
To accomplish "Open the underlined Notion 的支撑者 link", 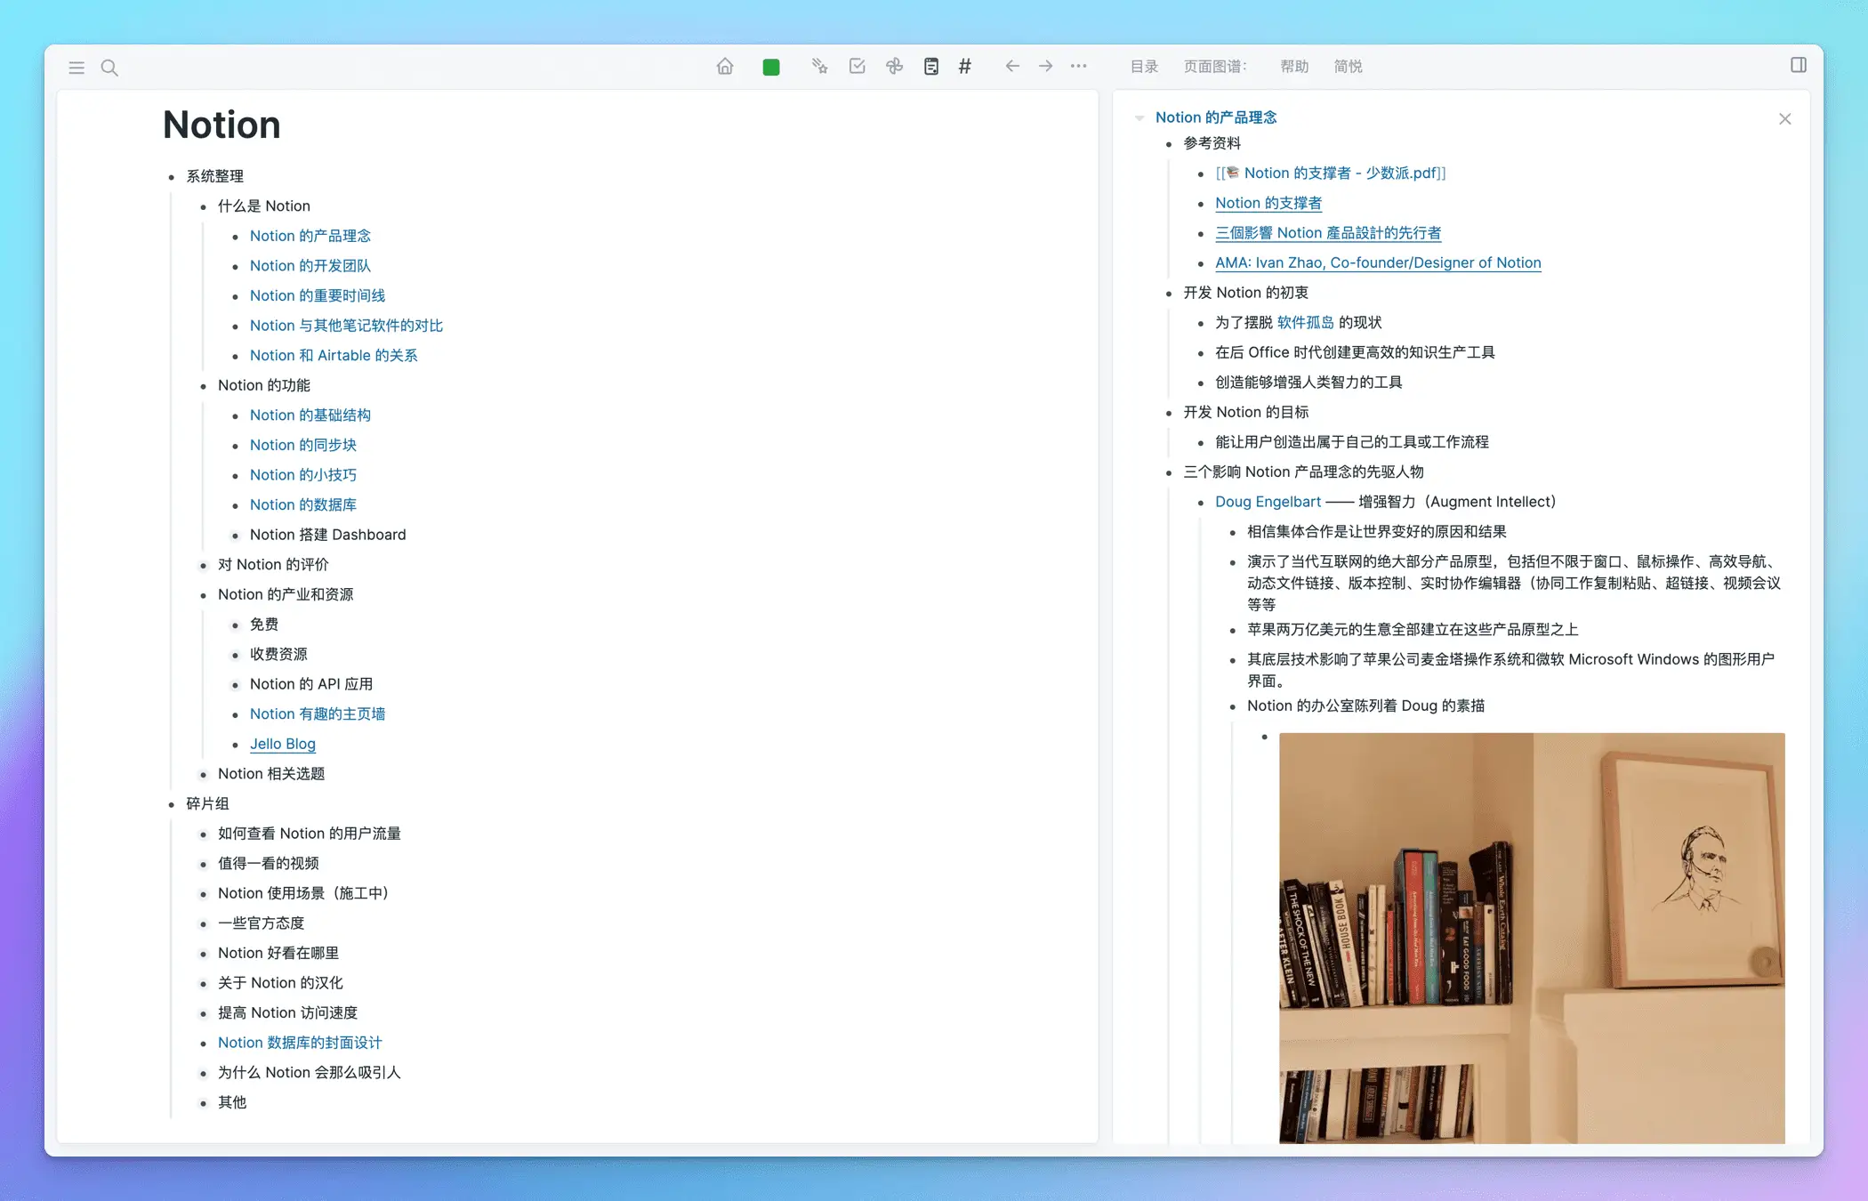I will (x=1268, y=203).
